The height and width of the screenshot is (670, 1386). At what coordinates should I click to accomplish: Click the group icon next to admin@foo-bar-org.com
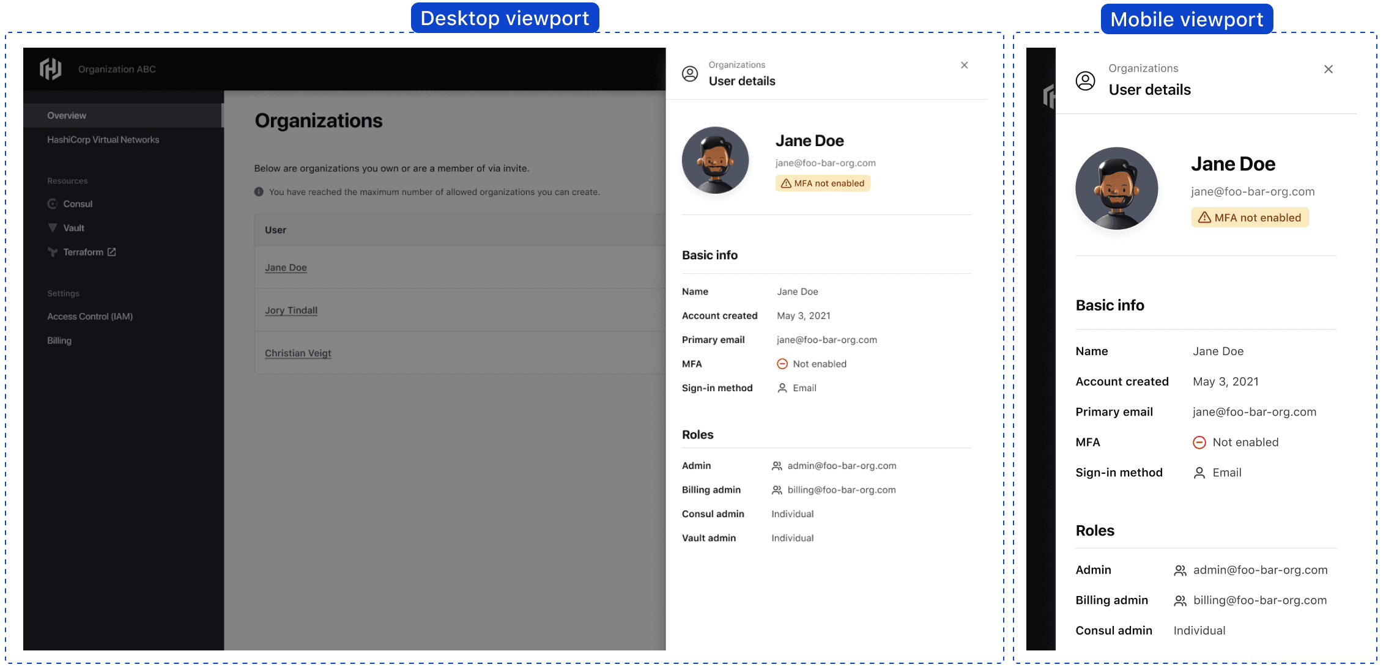tap(776, 465)
